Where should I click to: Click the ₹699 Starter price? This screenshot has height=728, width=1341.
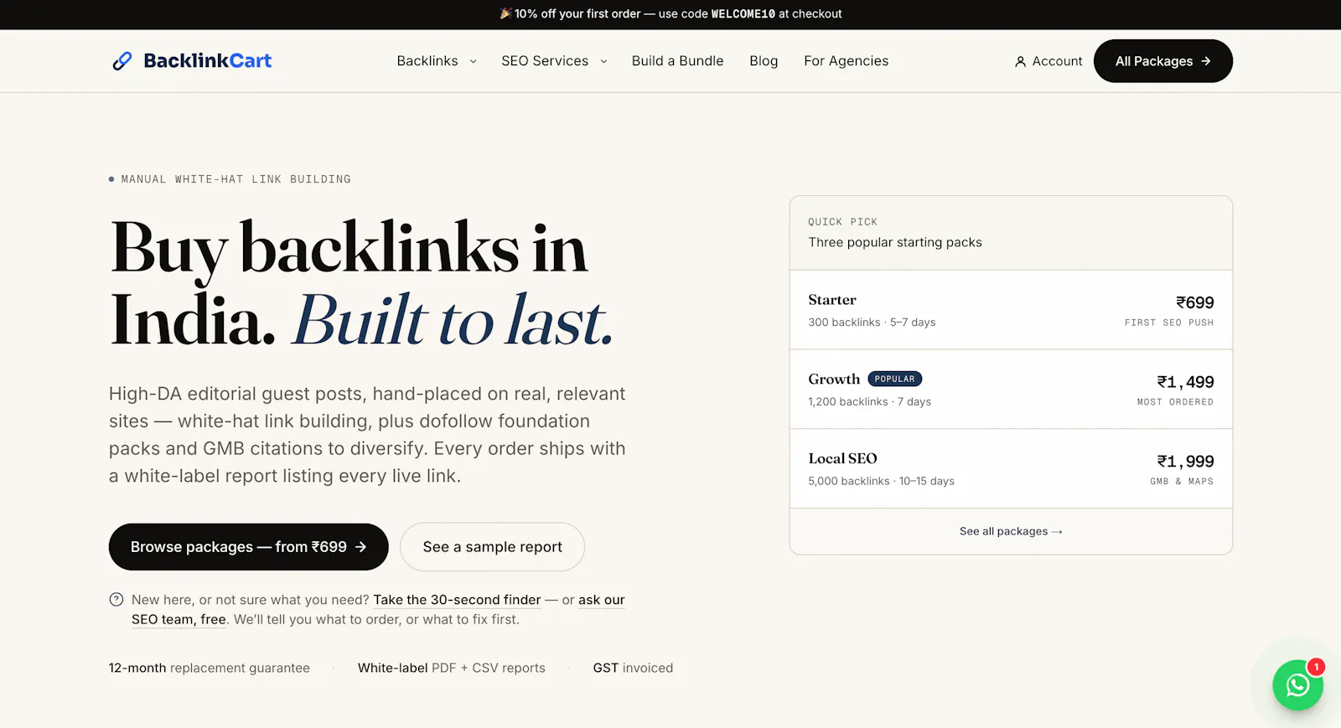coord(1195,302)
